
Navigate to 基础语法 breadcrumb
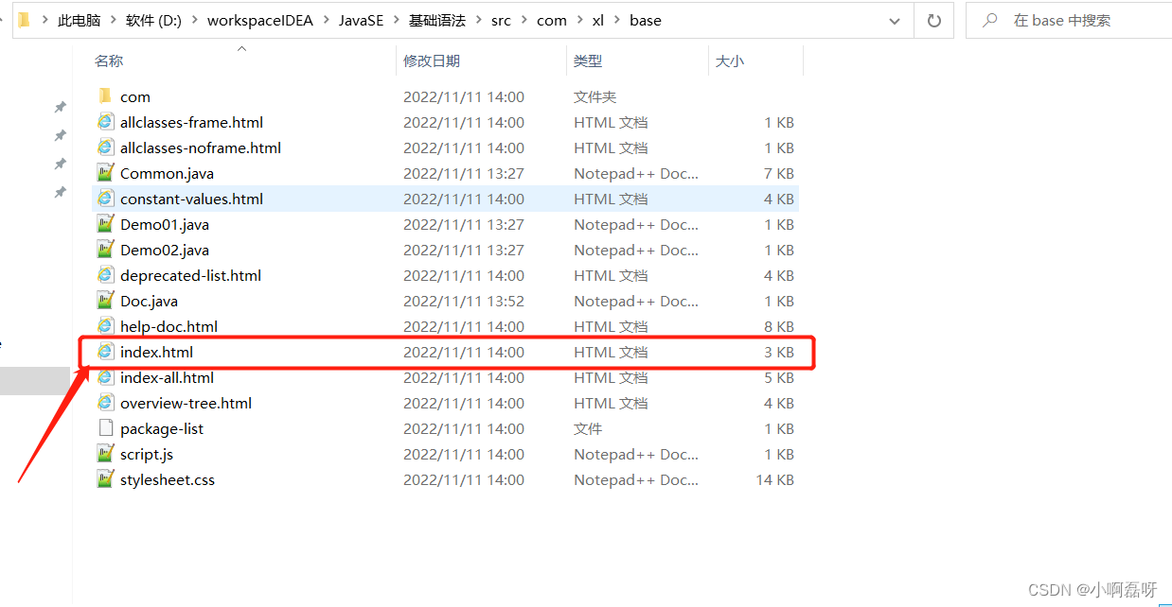[x=436, y=20]
